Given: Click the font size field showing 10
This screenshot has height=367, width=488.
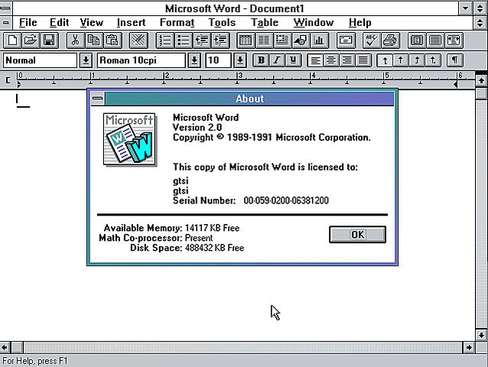Looking at the screenshot, I should coord(218,60).
